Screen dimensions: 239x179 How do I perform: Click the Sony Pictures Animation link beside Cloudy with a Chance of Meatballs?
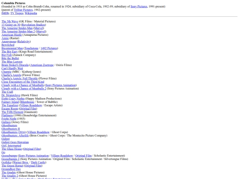(61, 85)
